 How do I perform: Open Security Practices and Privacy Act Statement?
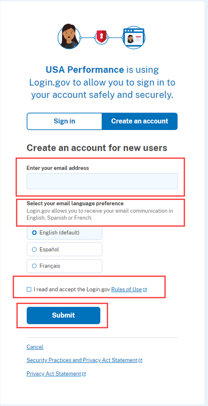click(82, 360)
